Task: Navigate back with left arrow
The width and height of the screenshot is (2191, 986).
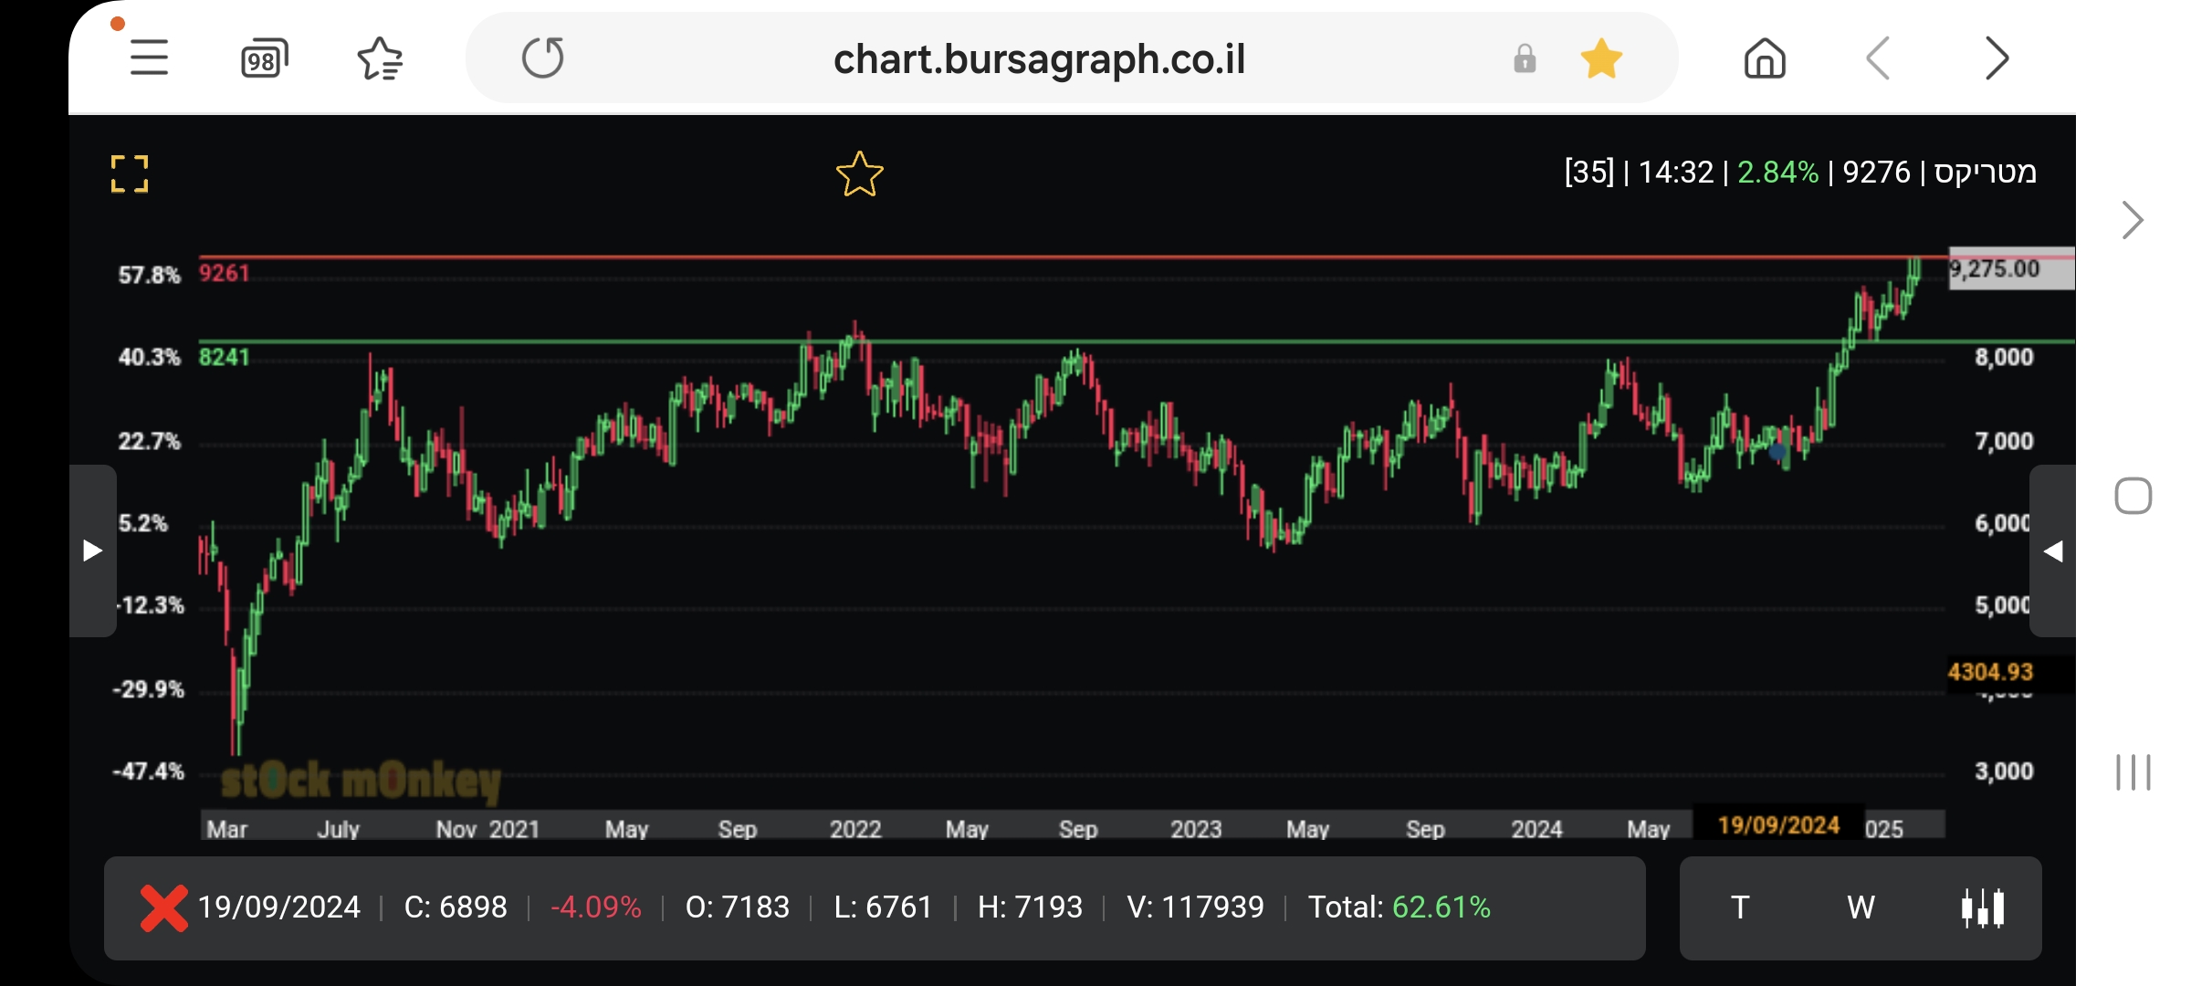Action: pos(1879,59)
